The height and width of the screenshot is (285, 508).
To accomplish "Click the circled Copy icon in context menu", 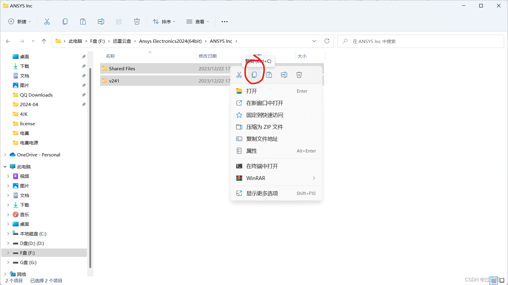I will [254, 75].
